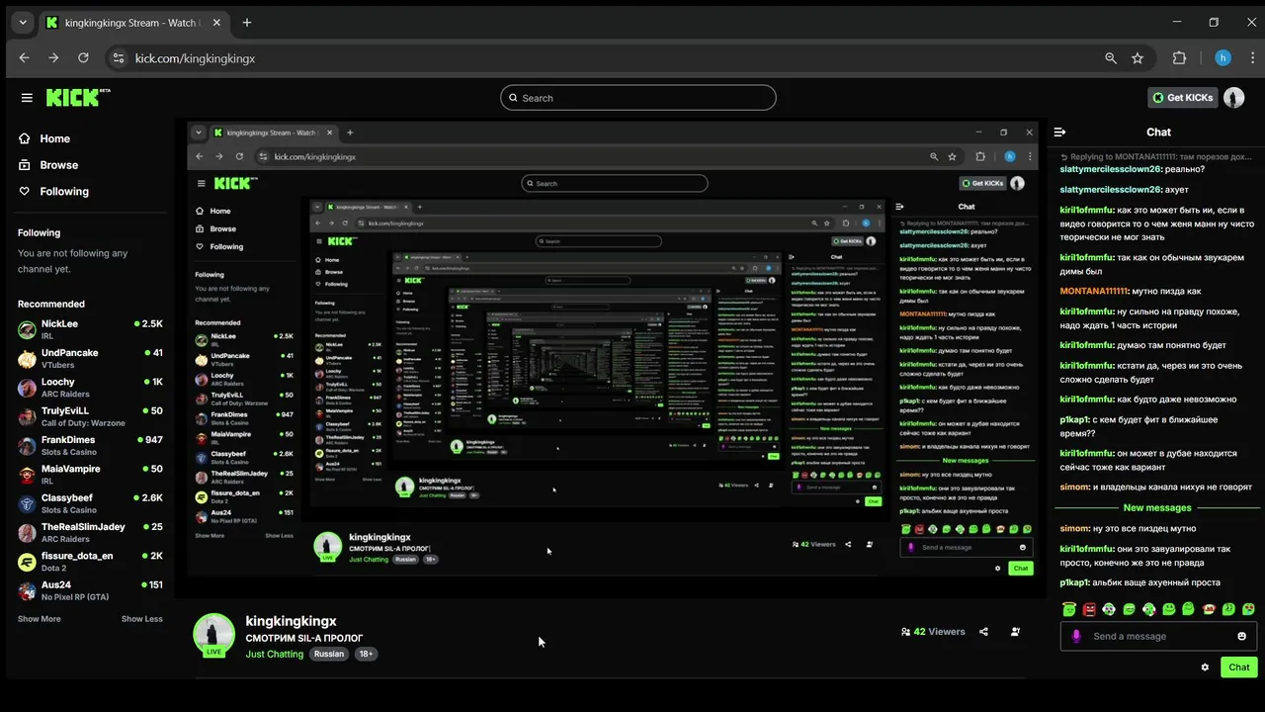
Task: Open the browser profile 'h' icon
Action: coord(1223,58)
